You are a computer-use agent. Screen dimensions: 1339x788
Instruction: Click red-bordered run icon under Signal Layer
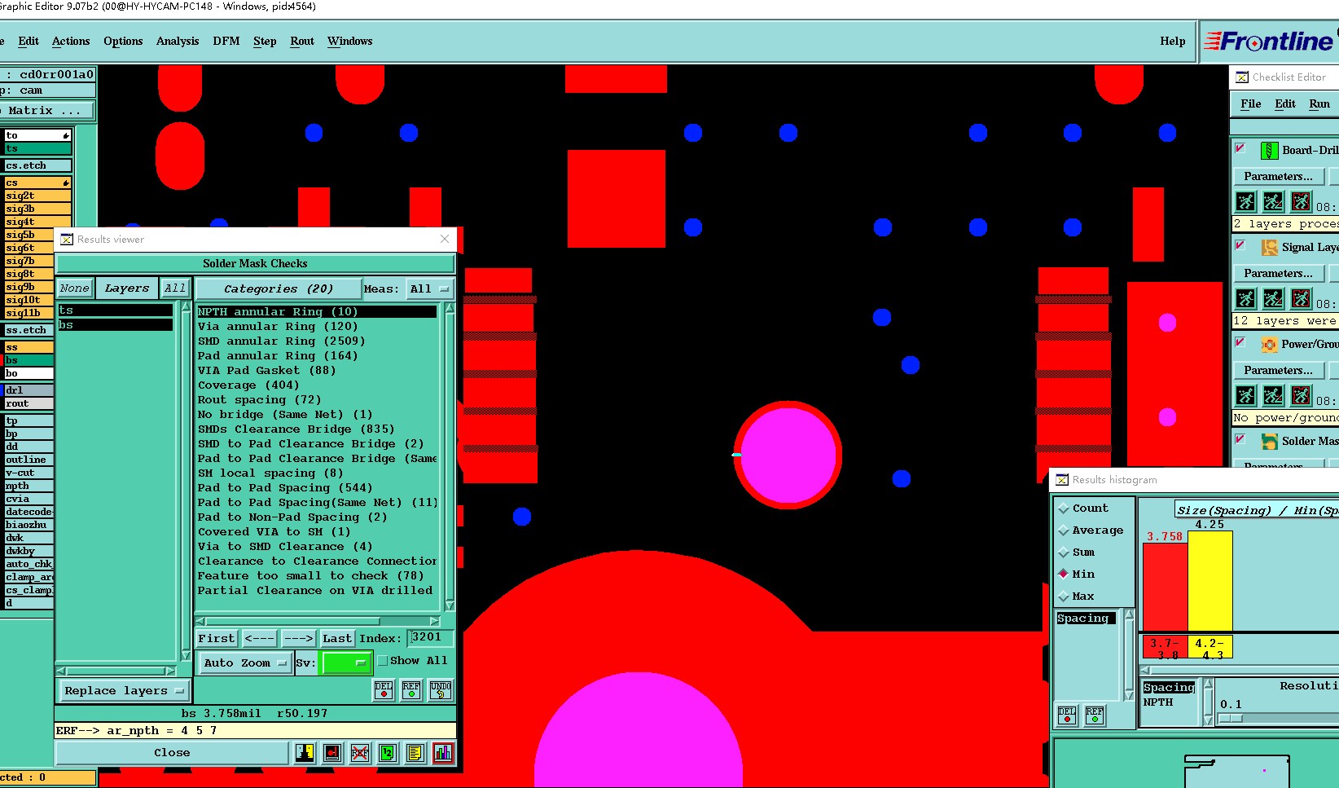(x=1302, y=298)
